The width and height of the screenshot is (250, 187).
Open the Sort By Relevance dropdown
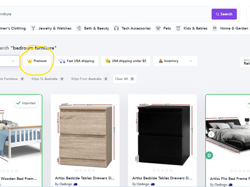[246, 62]
